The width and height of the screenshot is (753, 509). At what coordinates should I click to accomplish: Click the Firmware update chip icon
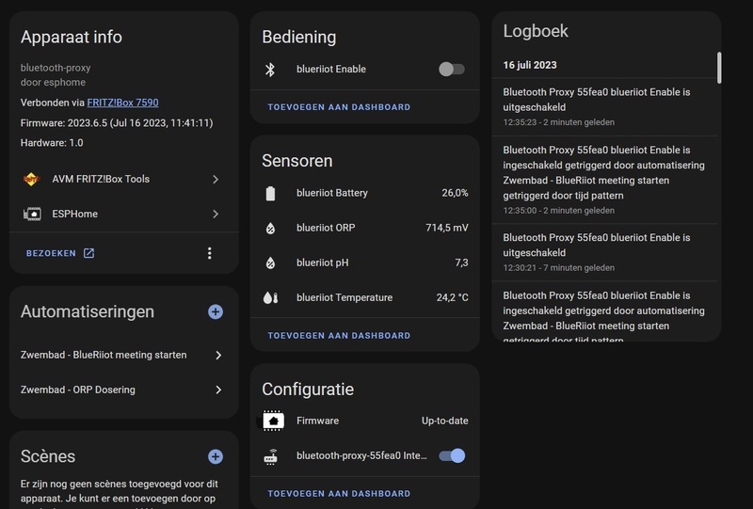click(273, 421)
